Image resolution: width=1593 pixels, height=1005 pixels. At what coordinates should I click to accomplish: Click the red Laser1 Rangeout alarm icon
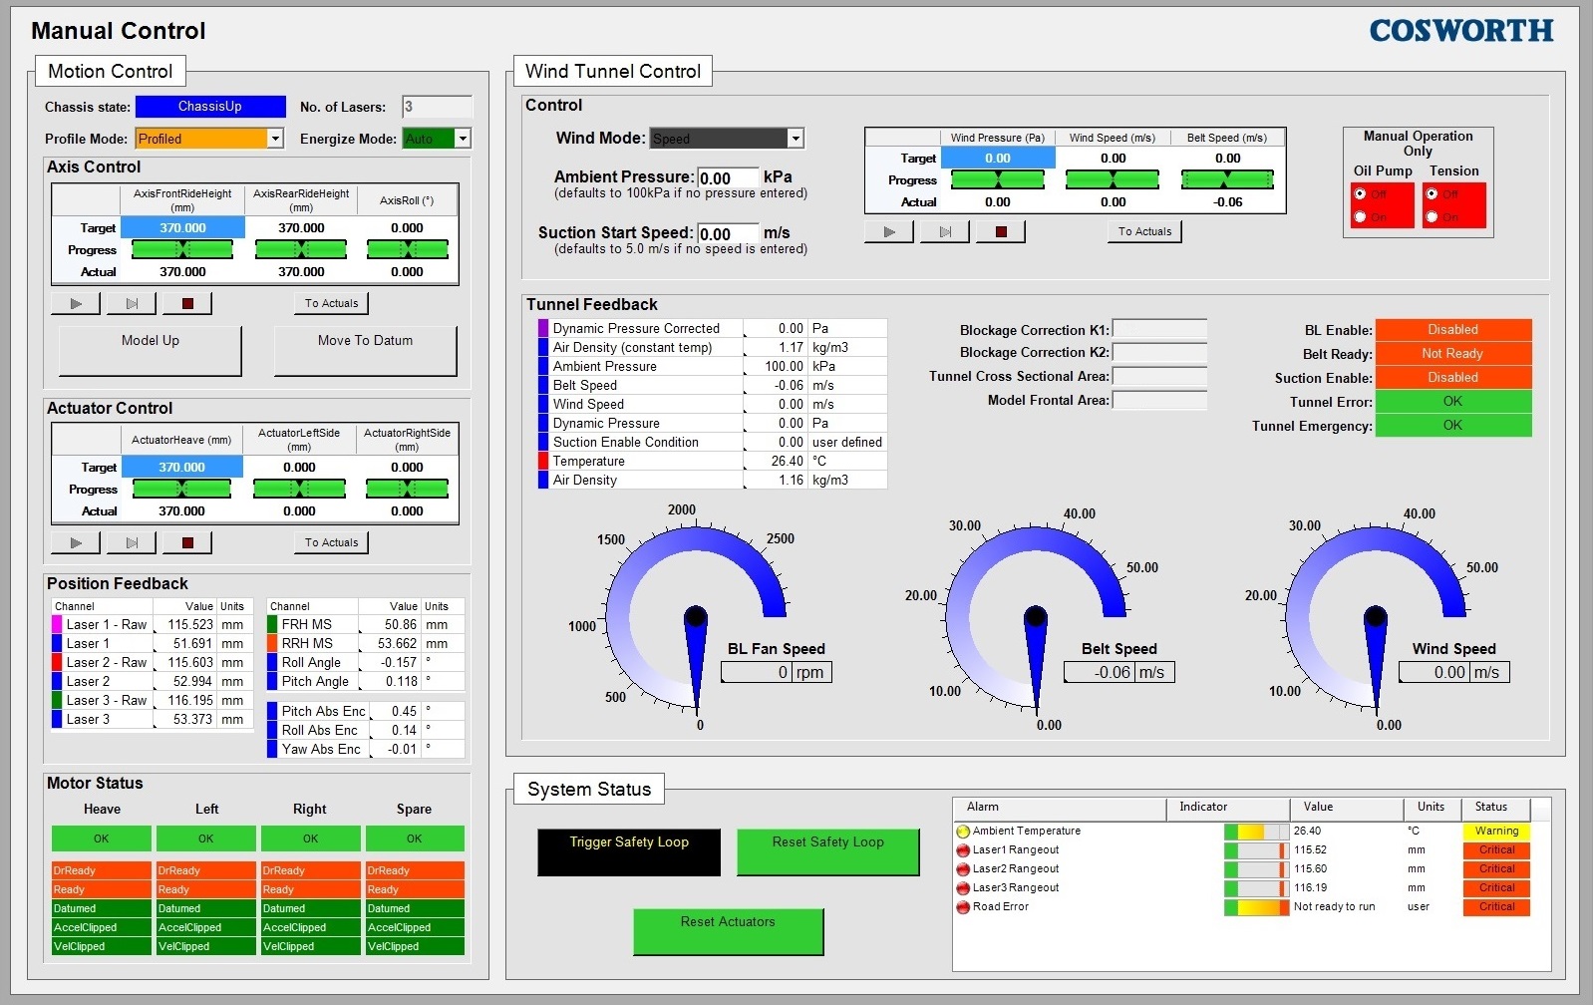click(963, 850)
